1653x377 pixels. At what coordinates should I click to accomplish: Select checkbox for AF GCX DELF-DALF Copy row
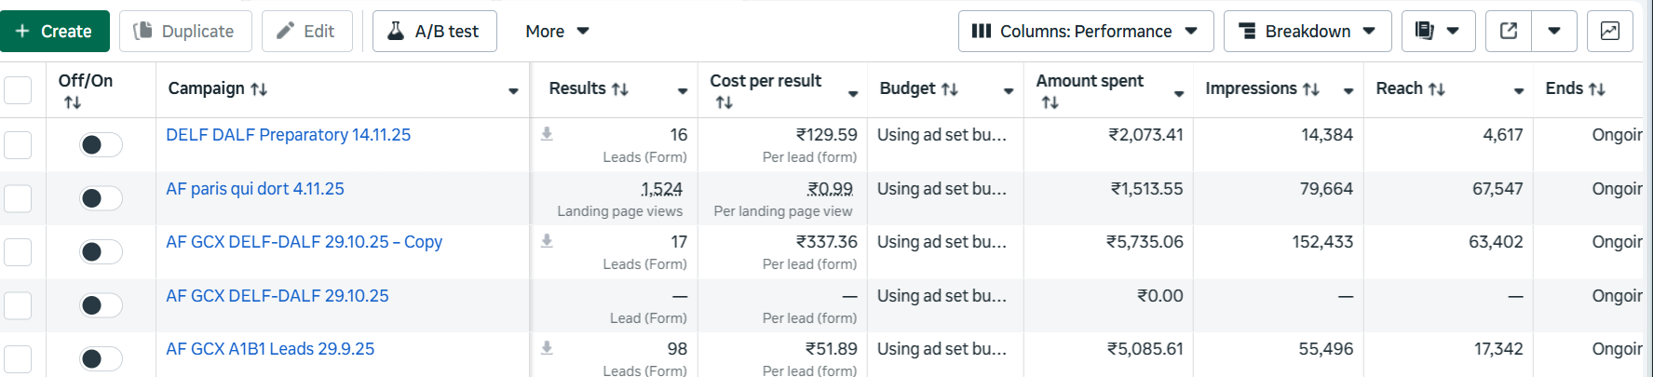point(18,251)
